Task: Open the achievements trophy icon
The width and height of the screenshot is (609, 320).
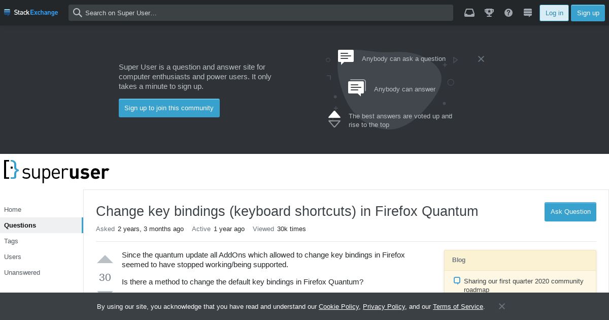Action: pos(489,13)
